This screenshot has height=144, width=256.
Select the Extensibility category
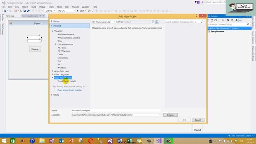pyautogui.click(x=63, y=58)
